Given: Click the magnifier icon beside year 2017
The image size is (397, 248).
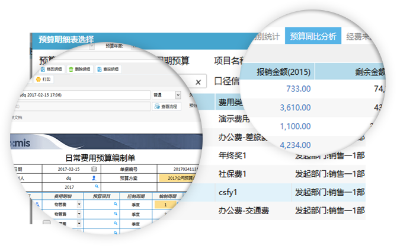Looking at the screenshot, I should (x=97, y=186).
